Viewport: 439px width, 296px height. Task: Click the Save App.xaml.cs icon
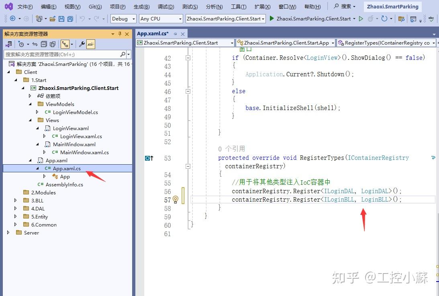pos(61,18)
